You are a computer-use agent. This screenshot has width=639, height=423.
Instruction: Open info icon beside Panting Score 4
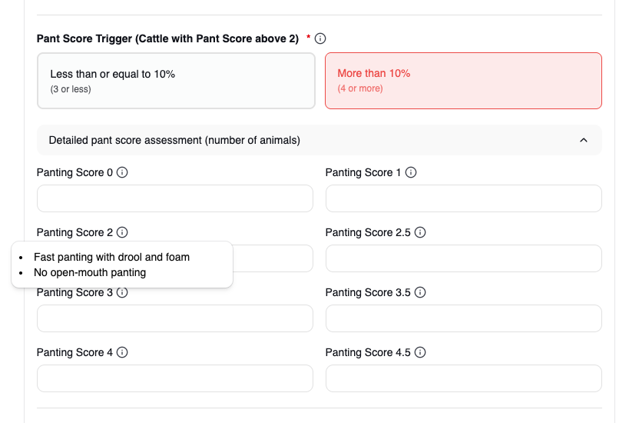pos(122,352)
